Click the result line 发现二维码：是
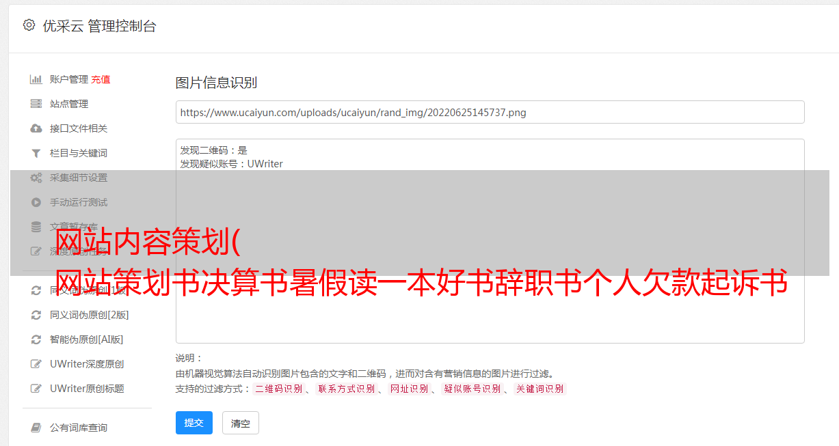This screenshot has height=446, width=839. pyautogui.click(x=214, y=150)
